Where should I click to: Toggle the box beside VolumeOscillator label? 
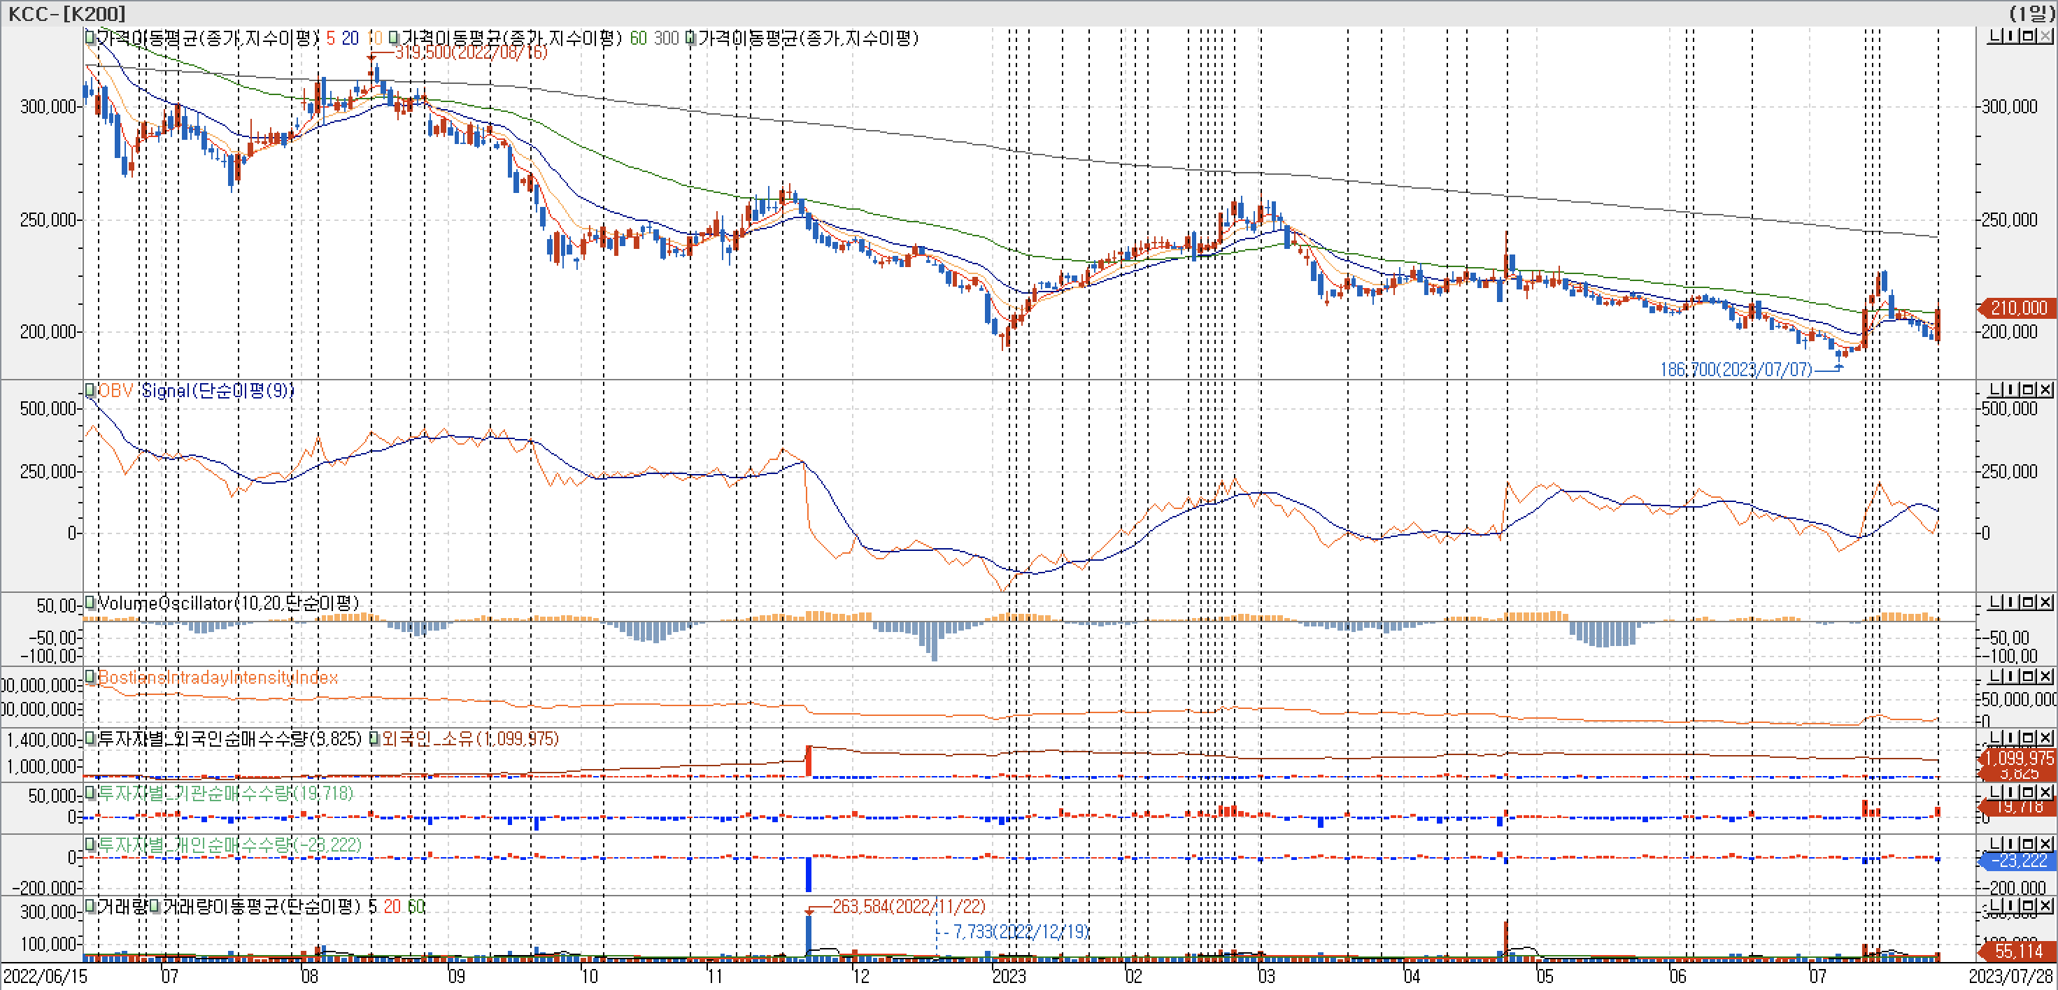[x=90, y=602]
